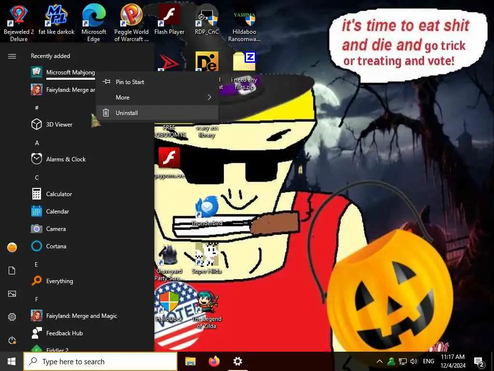Click the letter F section header

click(x=37, y=299)
